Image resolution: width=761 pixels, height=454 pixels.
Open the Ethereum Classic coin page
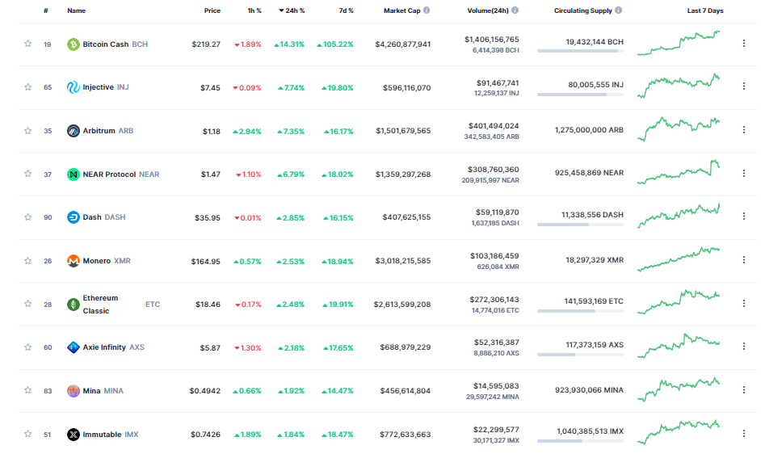(121, 305)
